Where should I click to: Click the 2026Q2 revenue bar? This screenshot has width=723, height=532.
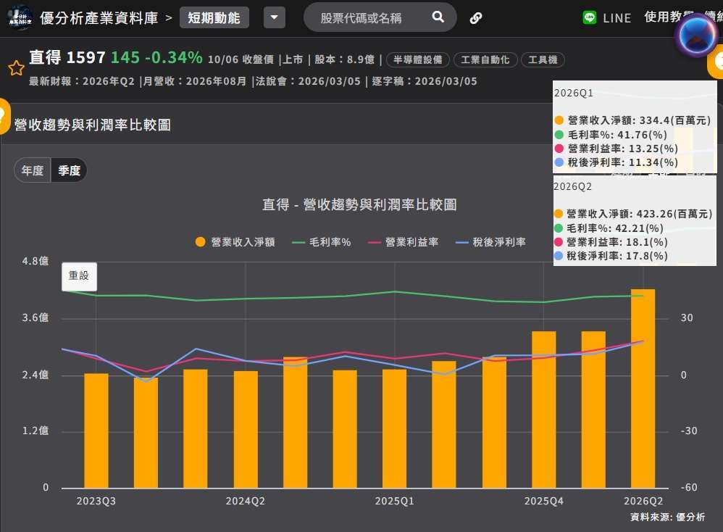[643, 388]
